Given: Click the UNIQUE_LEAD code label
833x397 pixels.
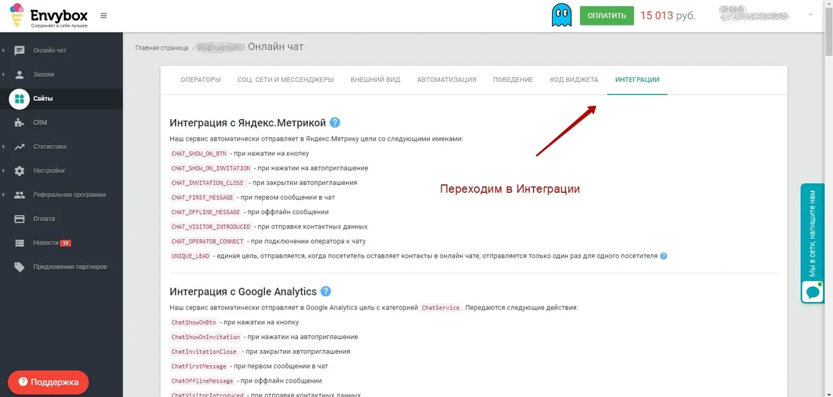Looking at the screenshot, I should (x=191, y=256).
